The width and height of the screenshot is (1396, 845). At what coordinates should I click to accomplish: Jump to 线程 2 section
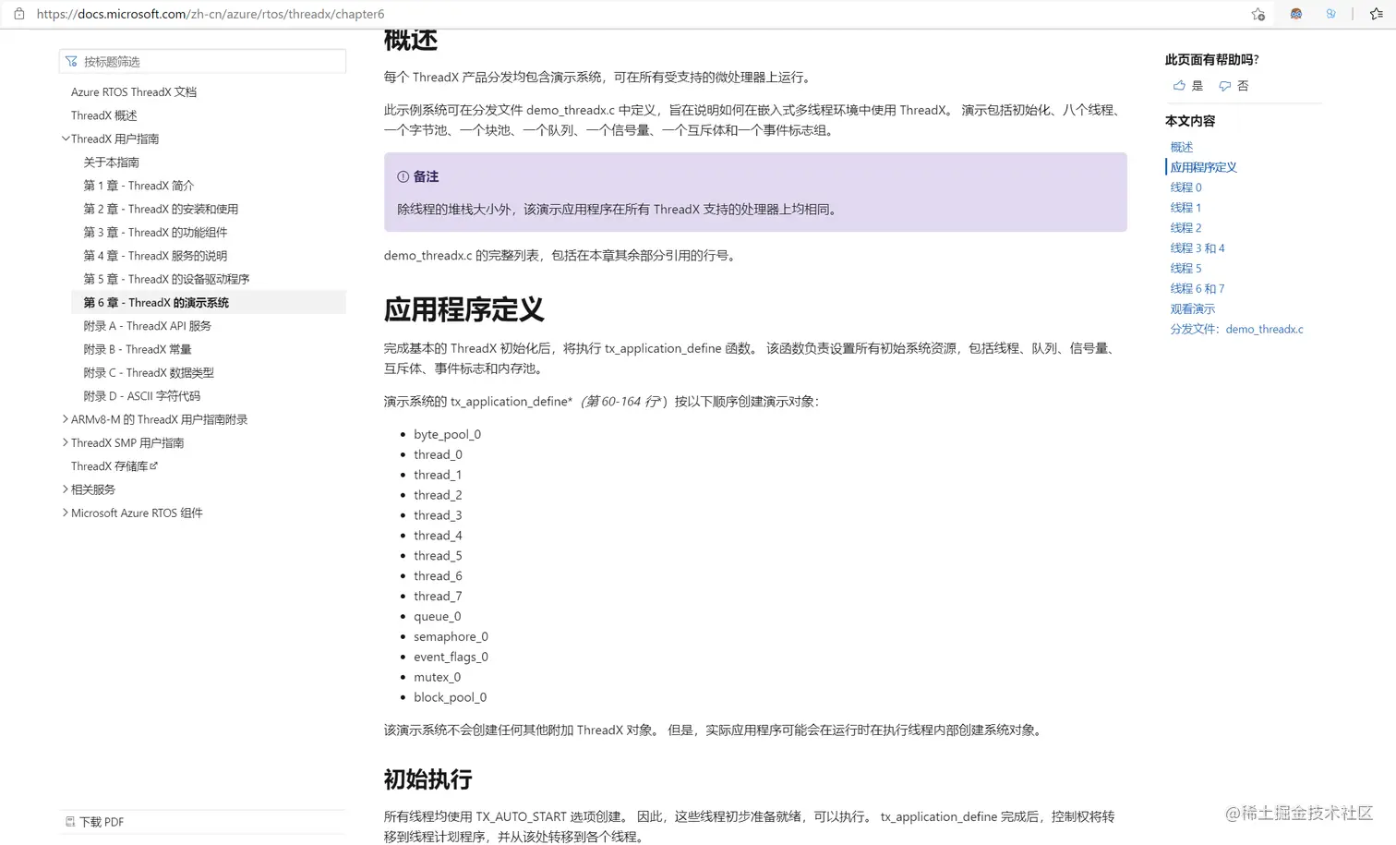coord(1185,228)
